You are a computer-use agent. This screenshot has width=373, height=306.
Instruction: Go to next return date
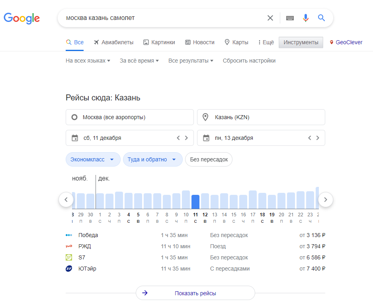318,138
